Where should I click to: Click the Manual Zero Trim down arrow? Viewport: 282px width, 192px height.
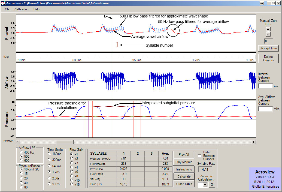click(x=268, y=34)
